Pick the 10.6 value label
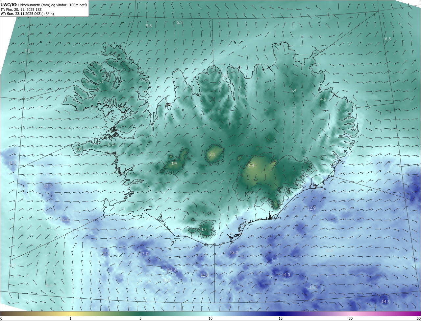The height and width of the screenshot is (321, 421). (x=329, y=250)
